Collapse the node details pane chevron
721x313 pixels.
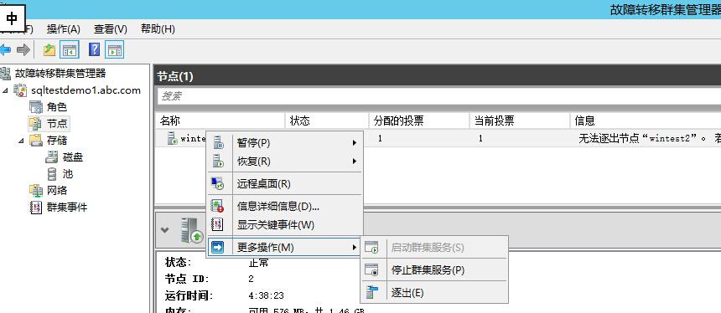164,230
